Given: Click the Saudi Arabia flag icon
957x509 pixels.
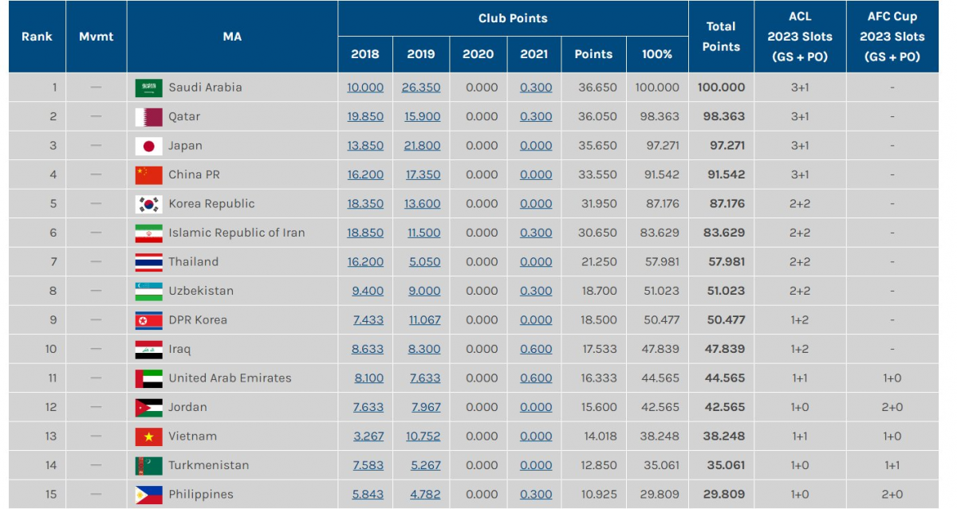Looking at the screenshot, I should 148,88.
